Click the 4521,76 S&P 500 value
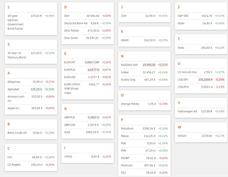Image resolution: width=228 pixels, height=177 pixels. click(x=207, y=16)
